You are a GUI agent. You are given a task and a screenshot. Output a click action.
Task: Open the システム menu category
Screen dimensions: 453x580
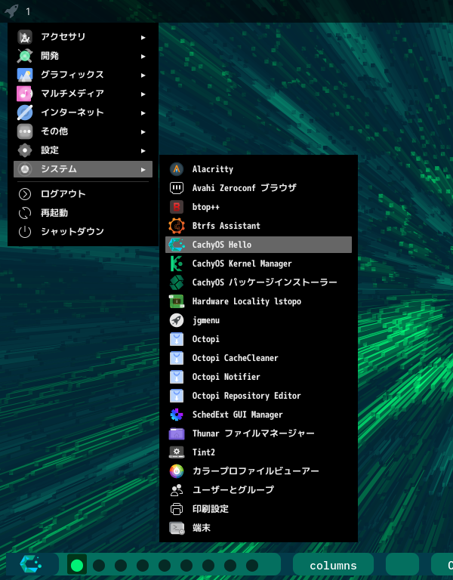(83, 169)
